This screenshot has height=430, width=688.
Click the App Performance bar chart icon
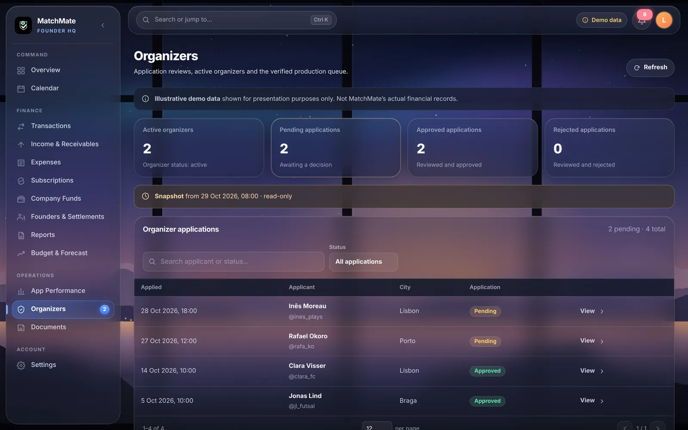point(21,291)
